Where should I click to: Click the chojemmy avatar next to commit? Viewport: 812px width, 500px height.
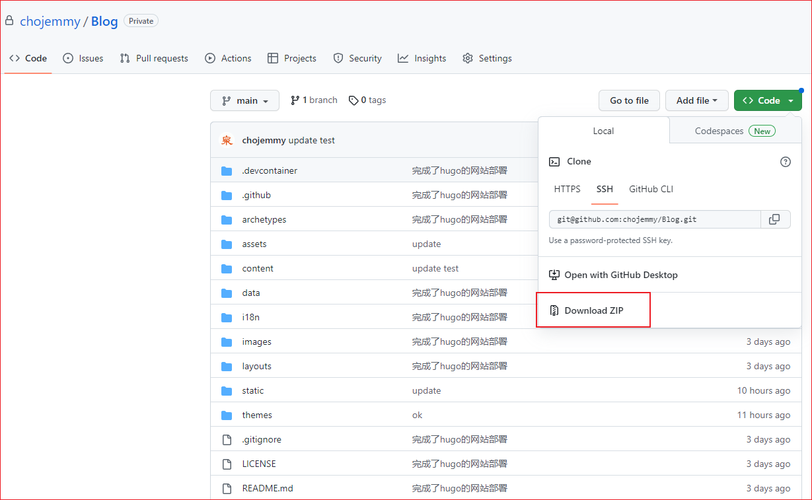(x=227, y=140)
